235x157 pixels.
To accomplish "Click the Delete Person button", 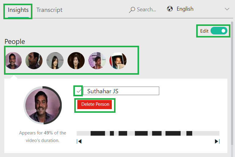I will 94,104.
